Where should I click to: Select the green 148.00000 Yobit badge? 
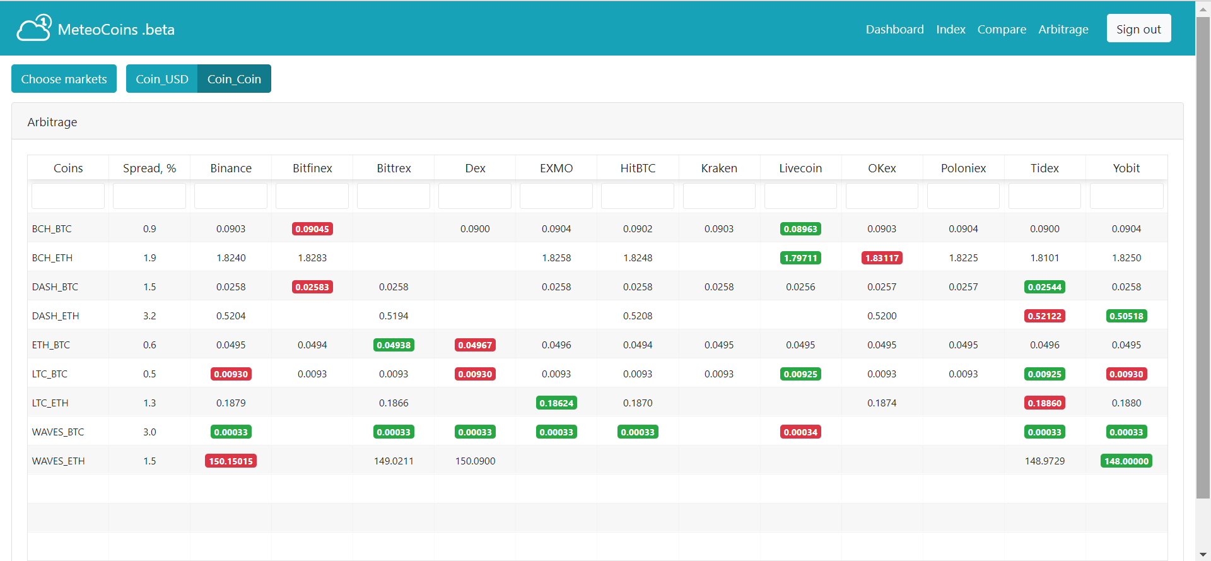pyautogui.click(x=1126, y=461)
